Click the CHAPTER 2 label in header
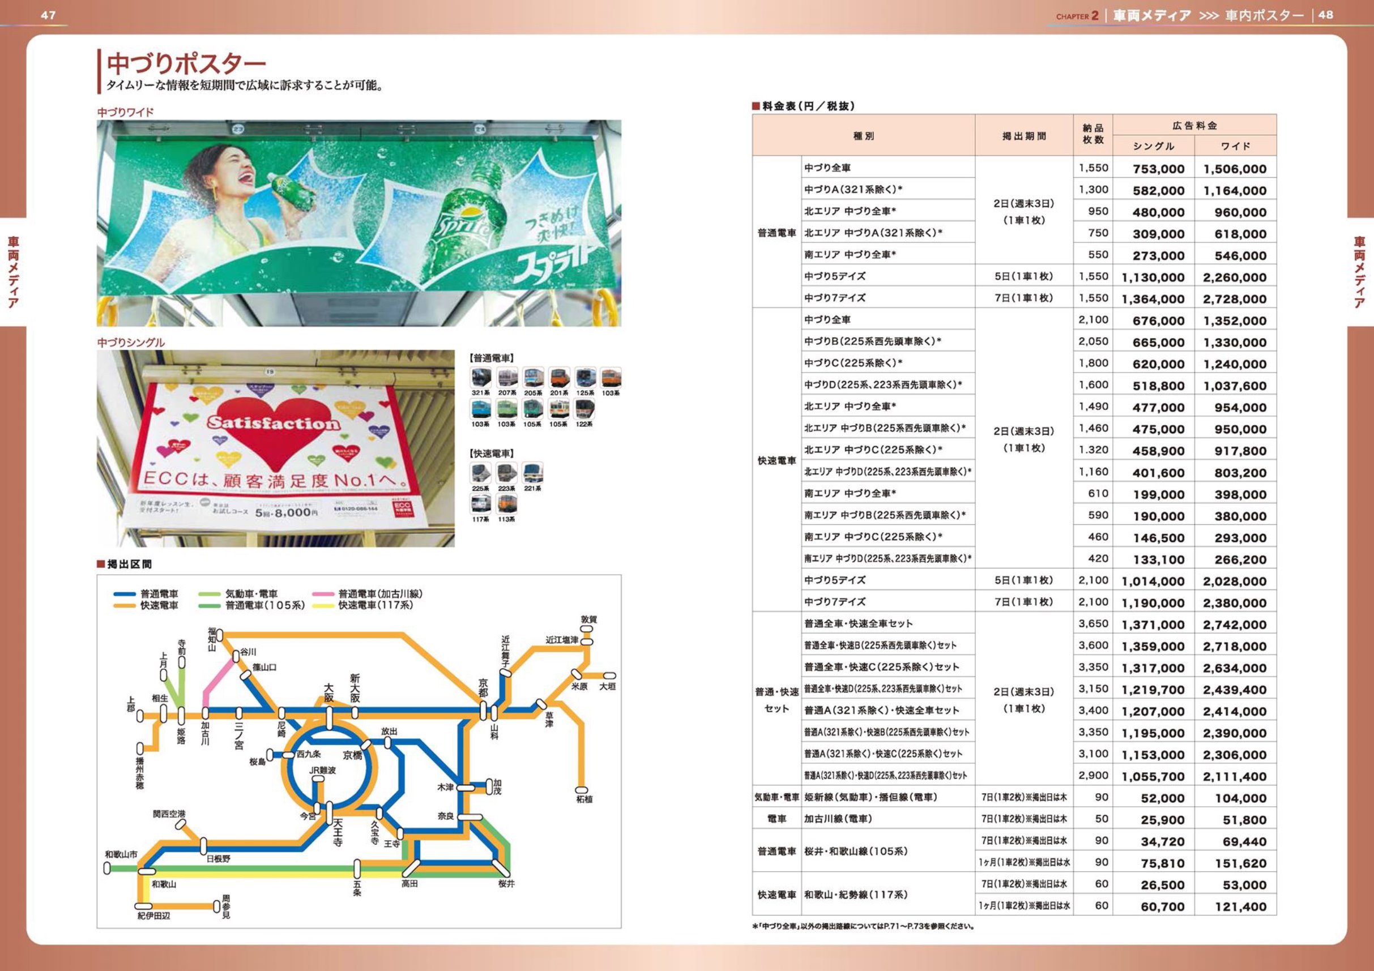 coord(1077,15)
